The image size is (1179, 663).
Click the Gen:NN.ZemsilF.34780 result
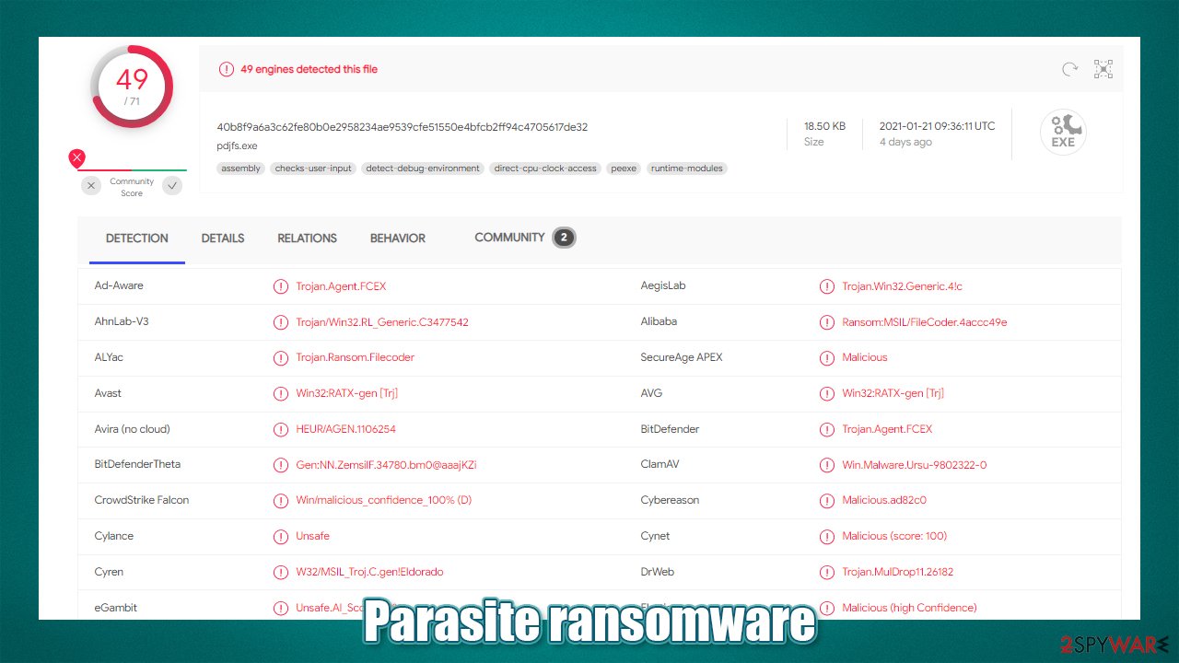(386, 465)
